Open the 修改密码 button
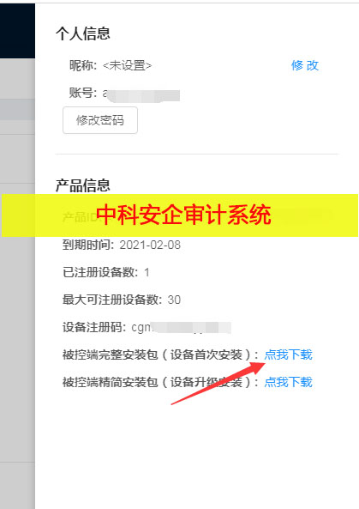This screenshot has height=509, width=359. pyautogui.click(x=100, y=120)
